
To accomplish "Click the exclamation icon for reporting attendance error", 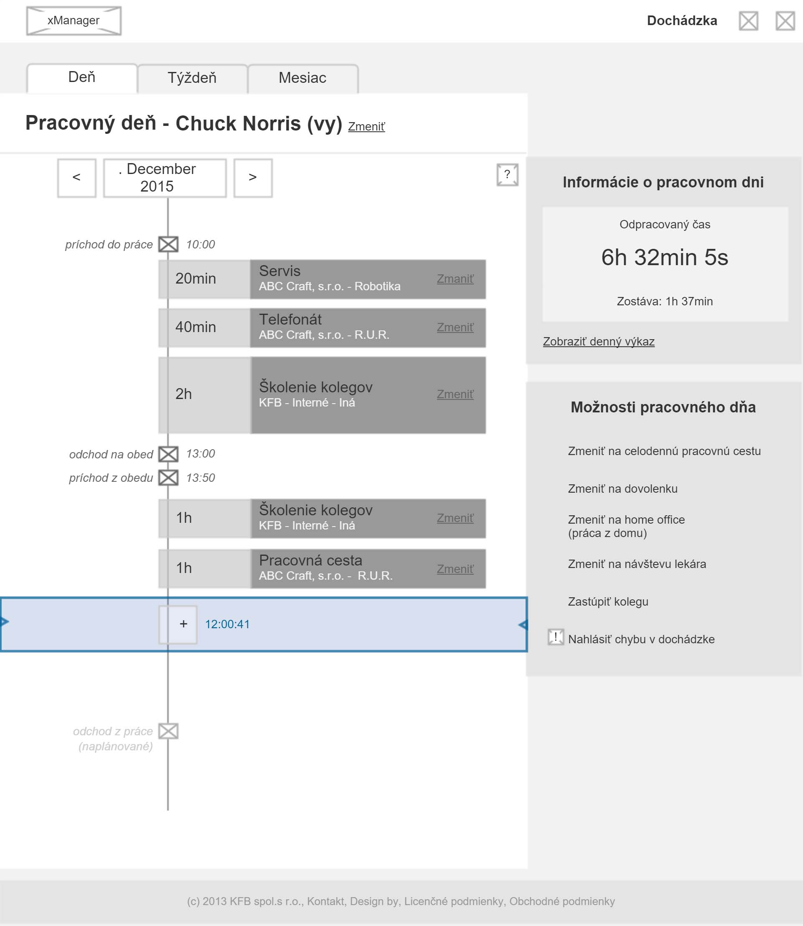I will point(556,637).
